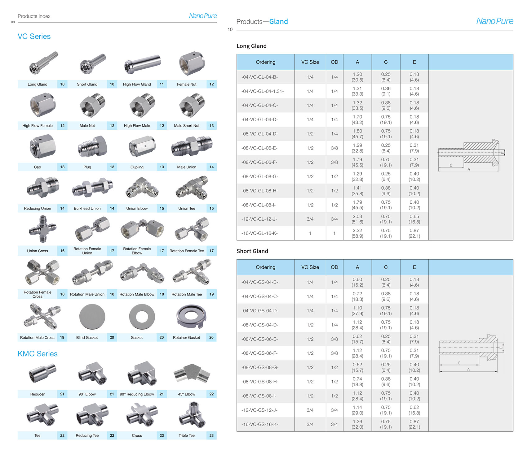This screenshot has height=450, width=527.
Task: Click the Union Cross fitting image
Action: 43,229
